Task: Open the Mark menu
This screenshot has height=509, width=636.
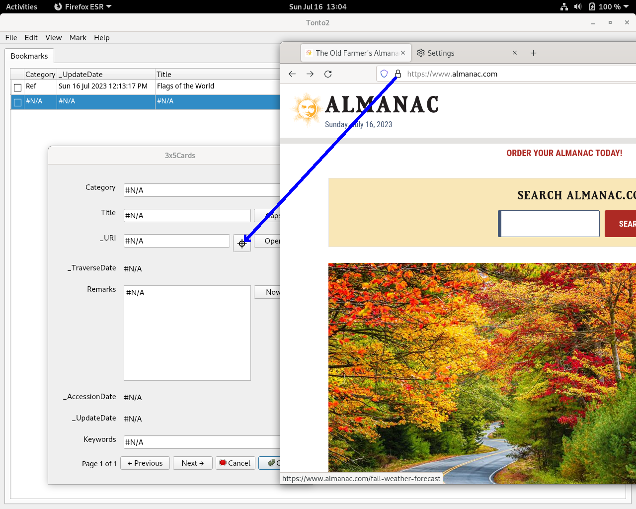Action: tap(78, 38)
